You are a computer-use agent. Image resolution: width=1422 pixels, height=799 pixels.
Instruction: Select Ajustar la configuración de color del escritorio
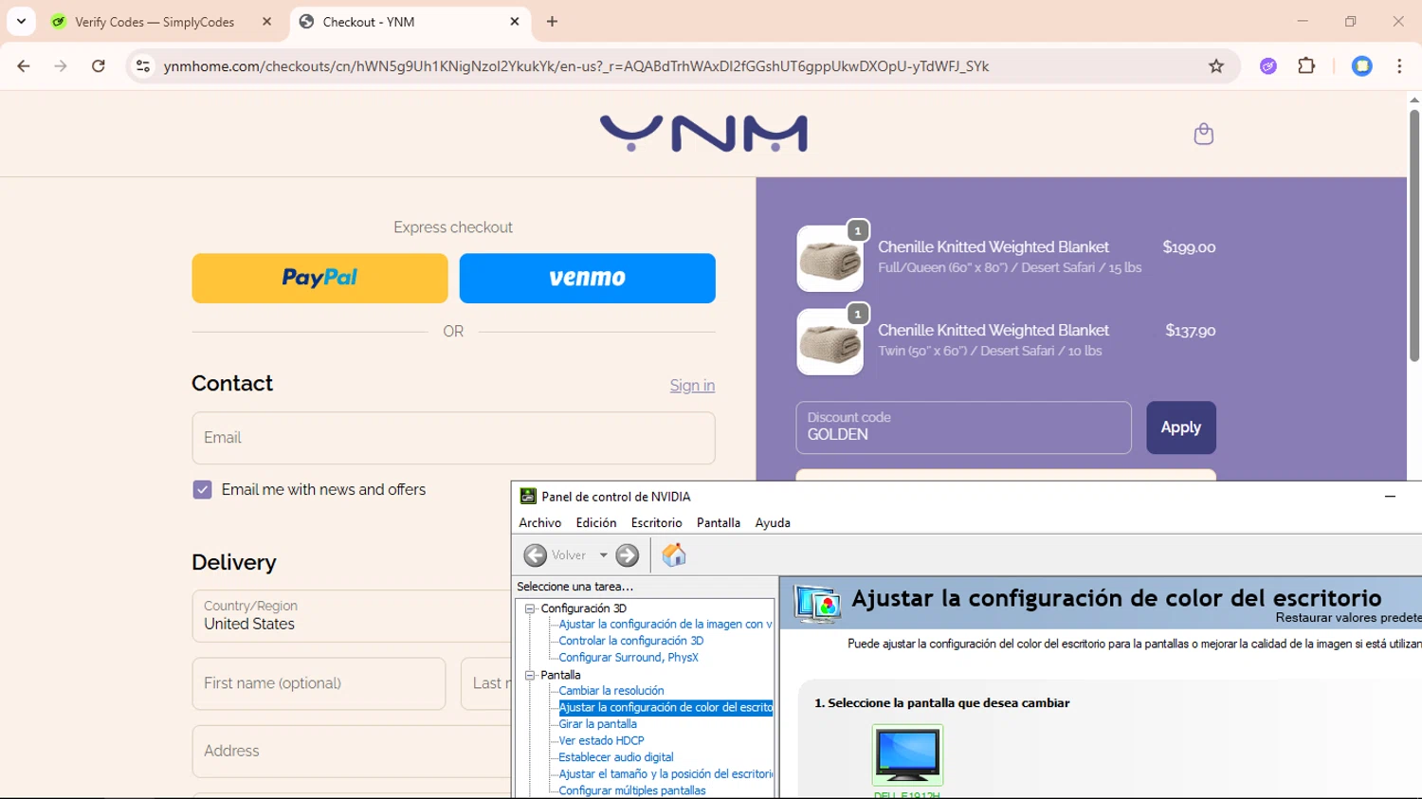pos(665,708)
